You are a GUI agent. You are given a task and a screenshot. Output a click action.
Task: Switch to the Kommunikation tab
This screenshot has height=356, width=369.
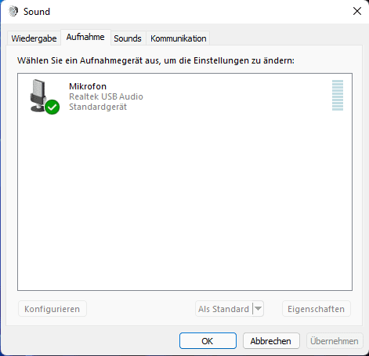tap(179, 38)
